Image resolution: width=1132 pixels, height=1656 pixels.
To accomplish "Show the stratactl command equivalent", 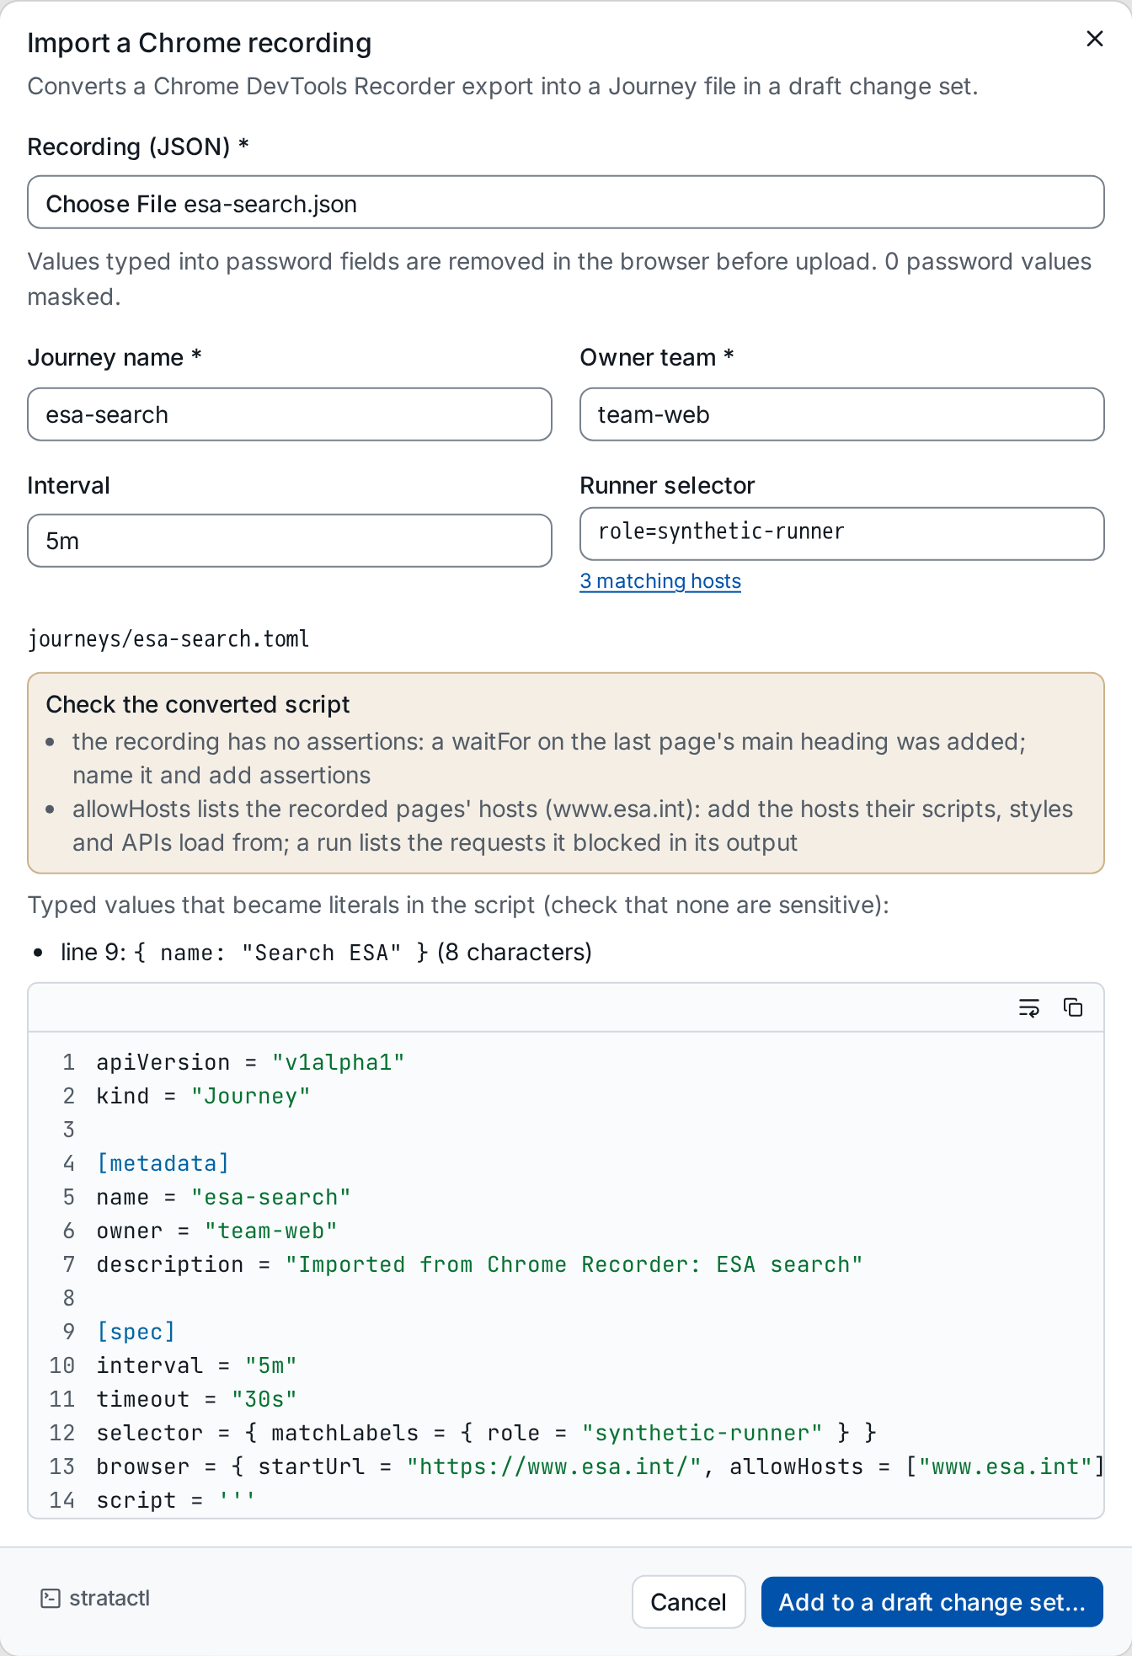I will pyautogui.click(x=95, y=1598).
